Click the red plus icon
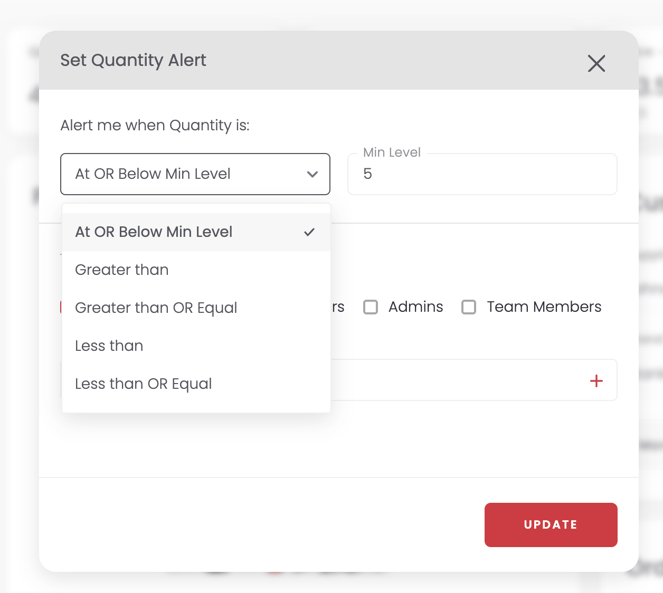 pos(596,381)
